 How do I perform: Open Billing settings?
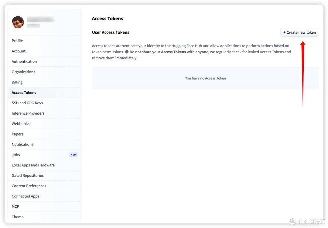[45, 82]
